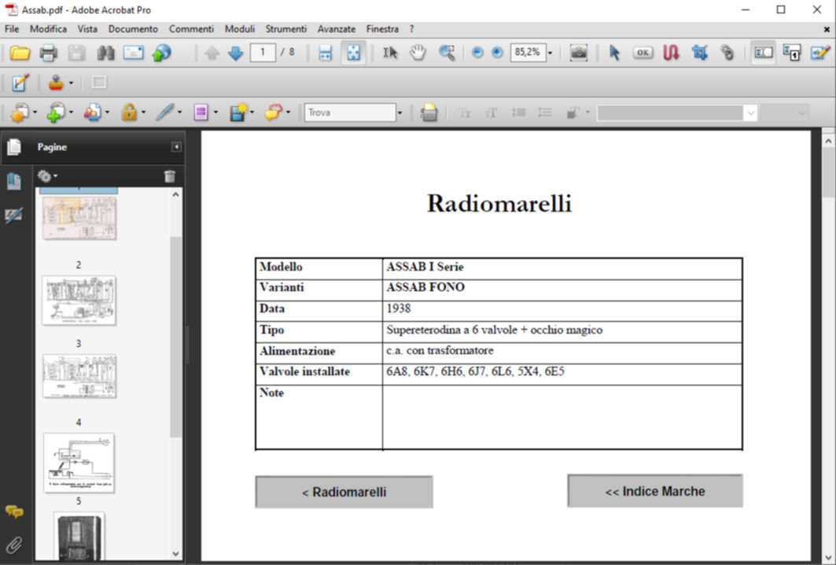Open the Avanzate menu

point(337,29)
